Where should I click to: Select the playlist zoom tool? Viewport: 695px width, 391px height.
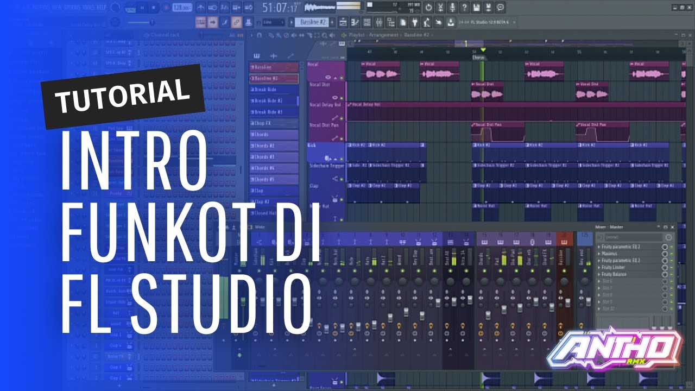pos(324,35)
